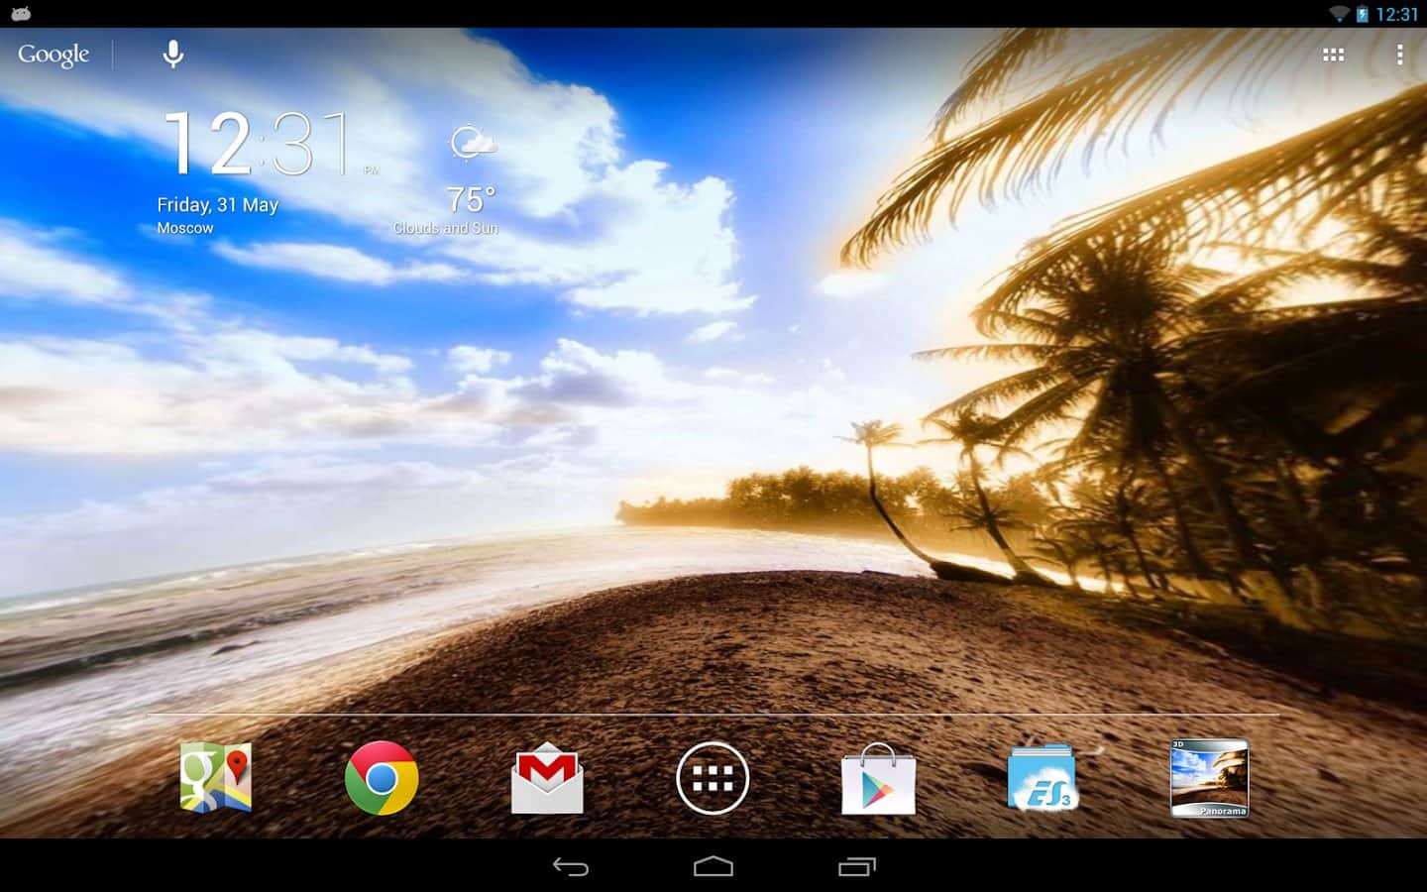Open the Gmail app
This screenshot has height=892, width=1427.
[547, 779]
